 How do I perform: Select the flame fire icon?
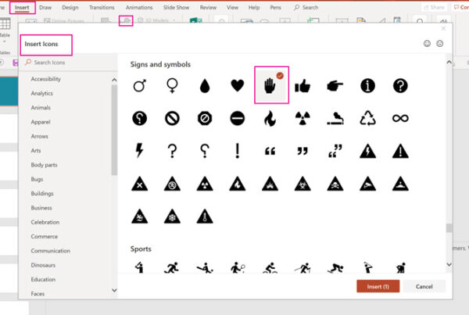pyautogui.click(x=270, y=119)
